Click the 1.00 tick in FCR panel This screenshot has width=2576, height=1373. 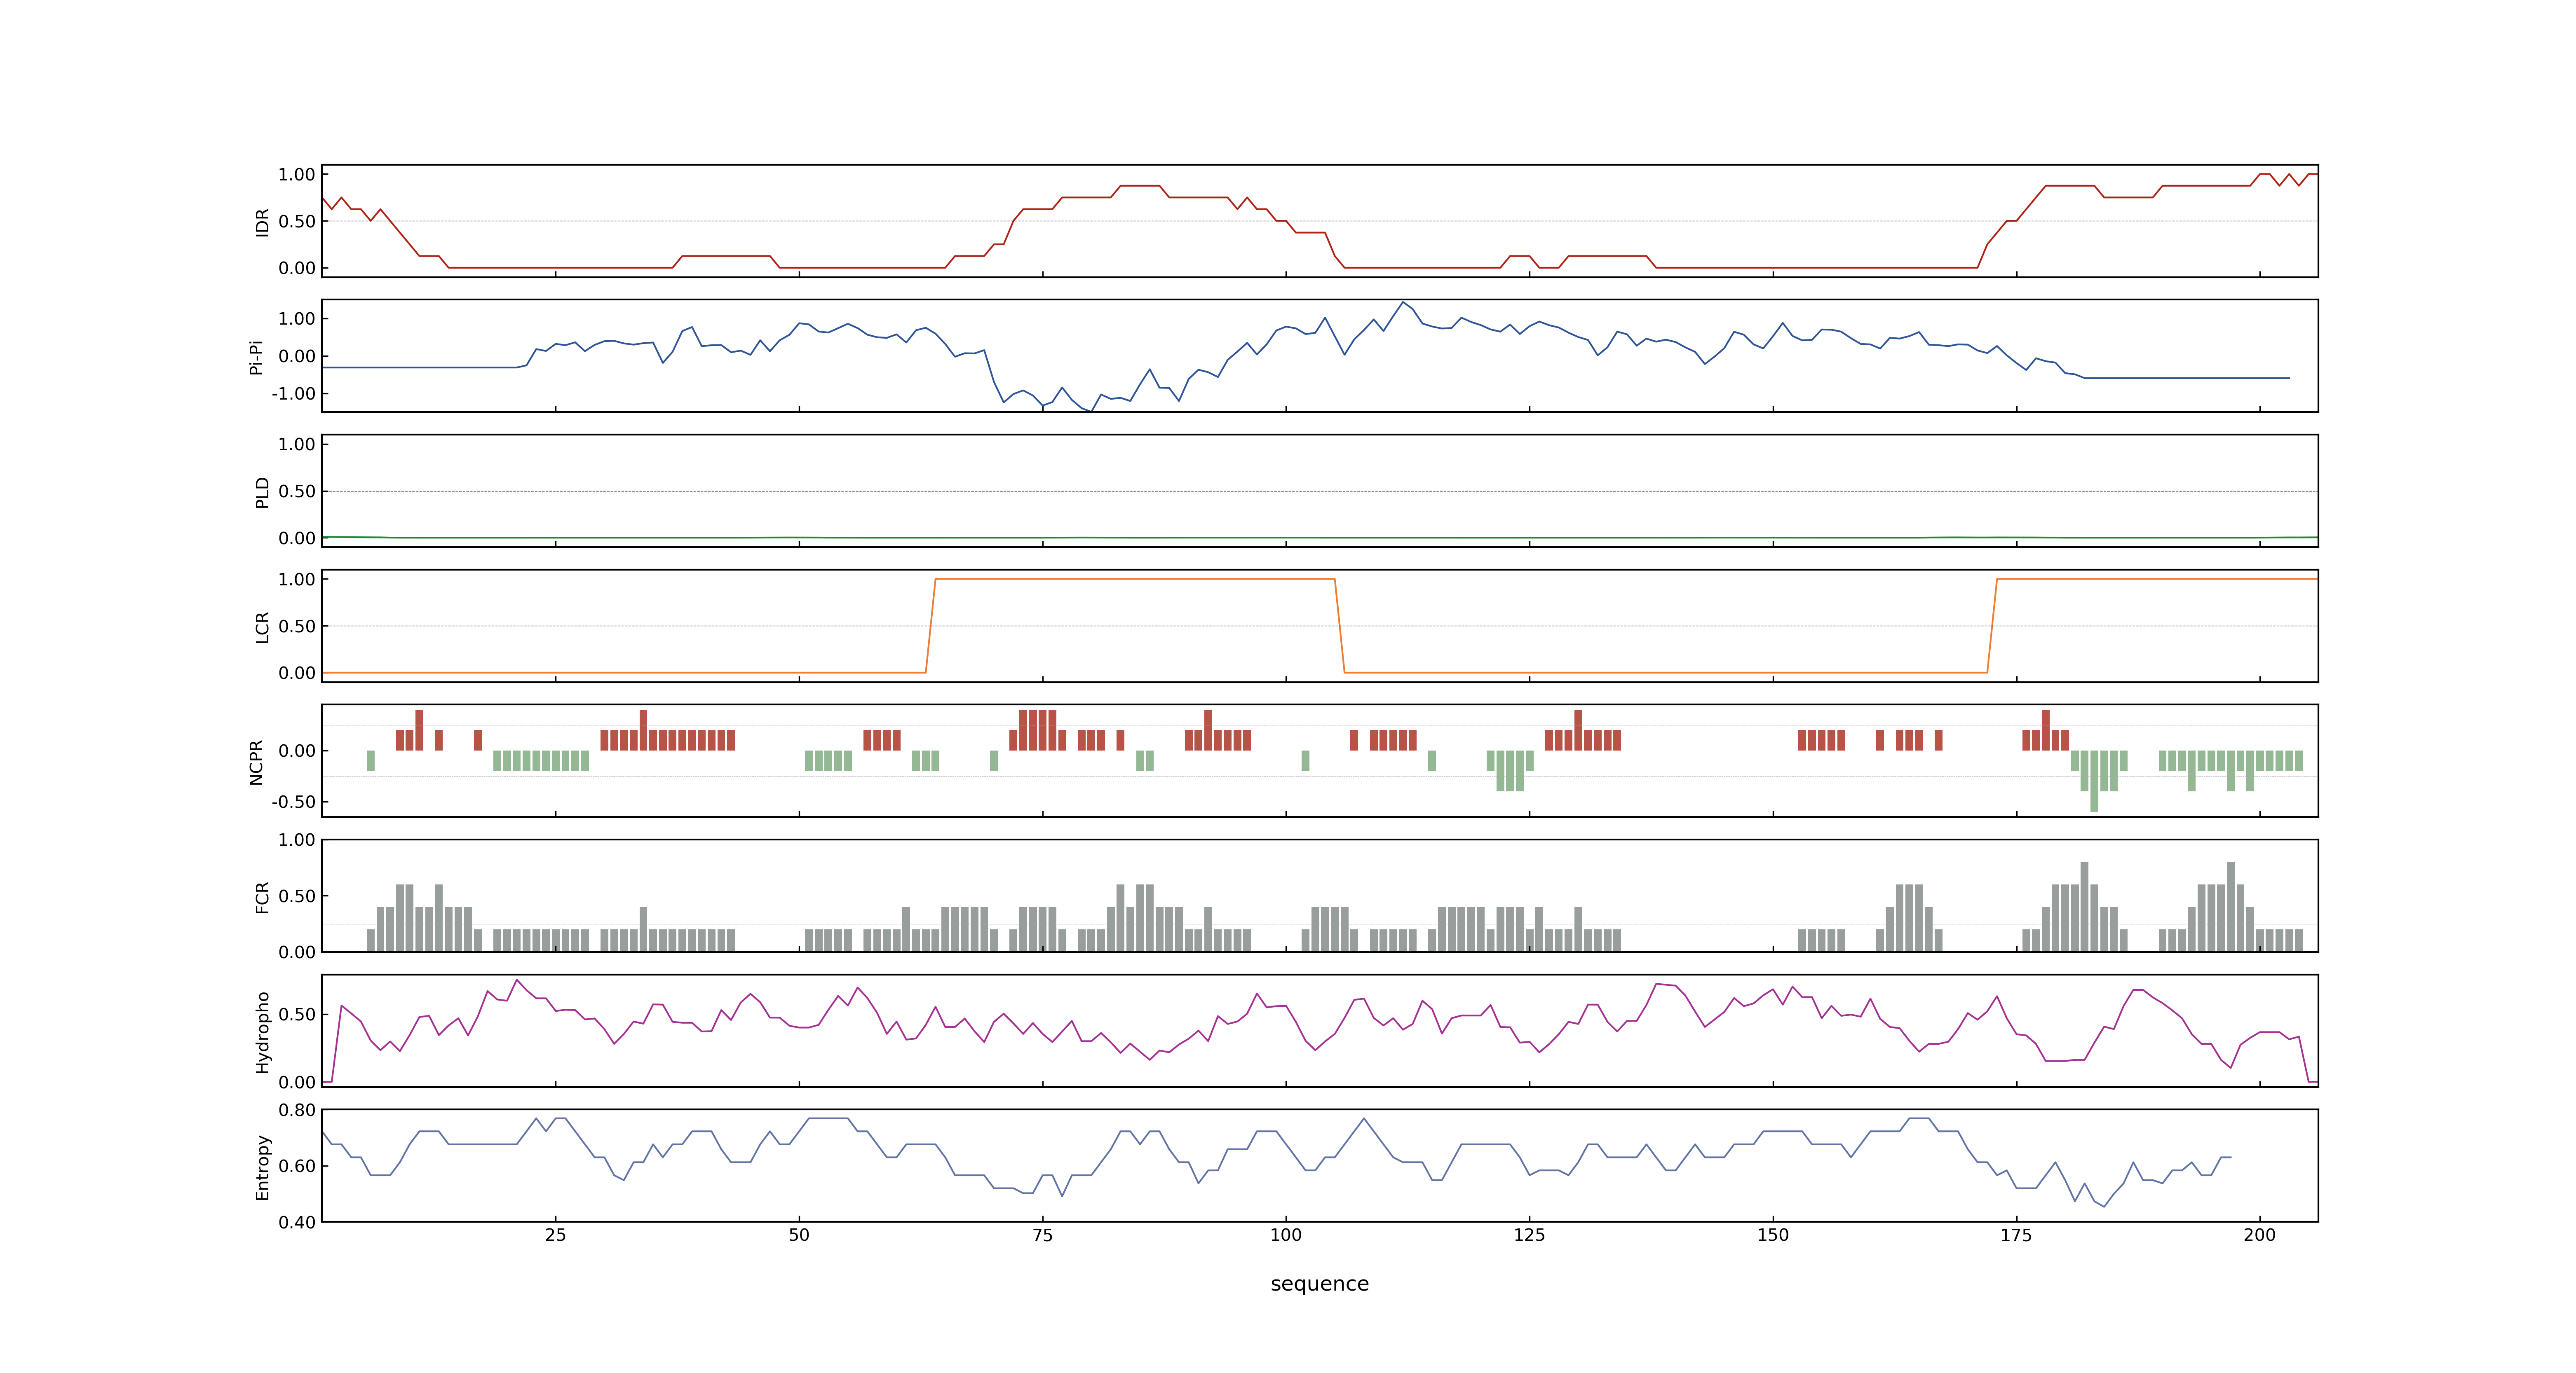coord(297,840)
